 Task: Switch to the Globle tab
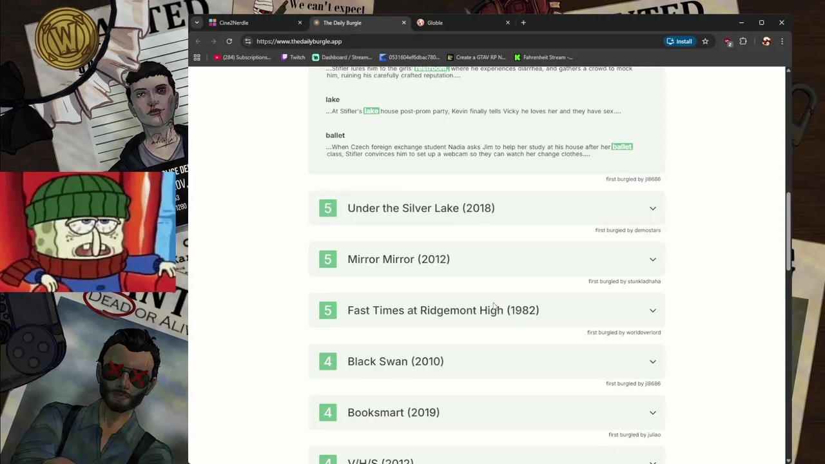click(463, 23)
